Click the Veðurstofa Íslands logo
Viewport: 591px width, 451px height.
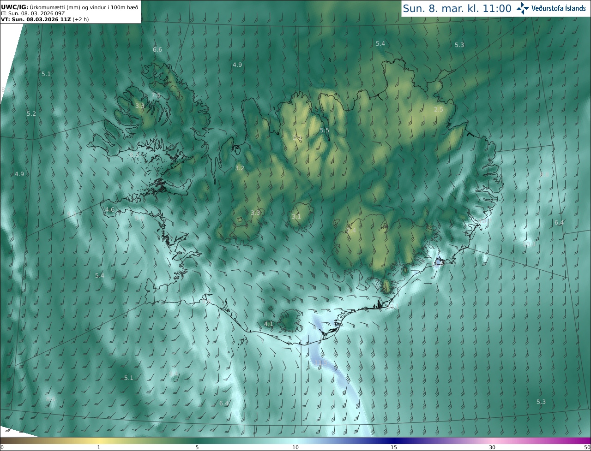[551, 8]
